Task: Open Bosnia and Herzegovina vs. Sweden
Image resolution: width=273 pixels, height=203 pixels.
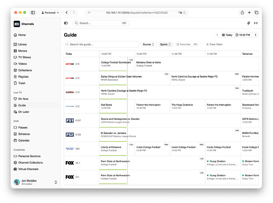Action: pyautogui.click(x=170, y=121)
